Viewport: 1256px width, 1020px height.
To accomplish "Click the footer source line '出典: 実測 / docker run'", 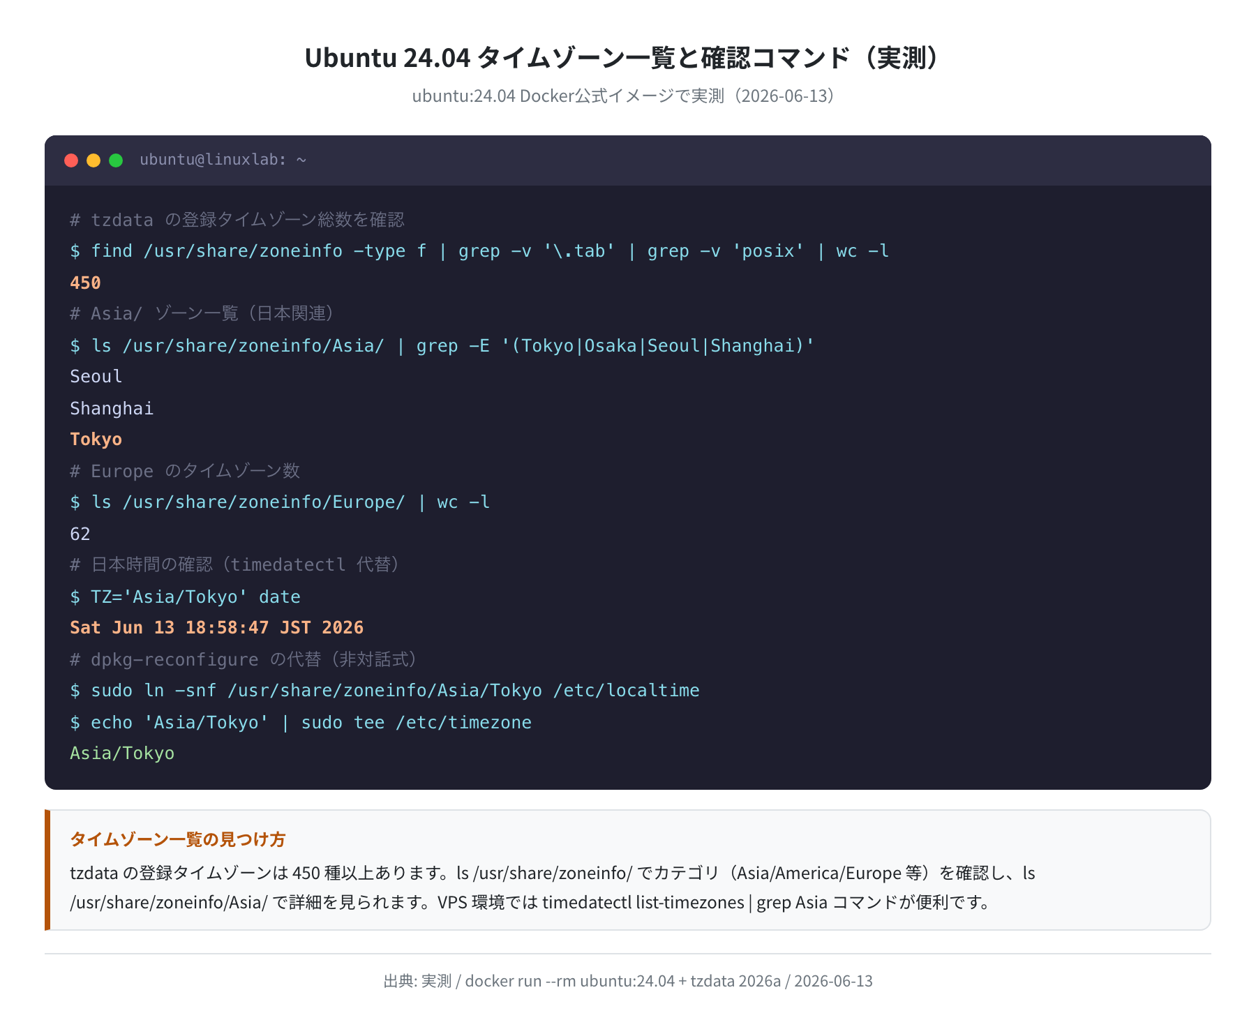I will coord(628,981).
